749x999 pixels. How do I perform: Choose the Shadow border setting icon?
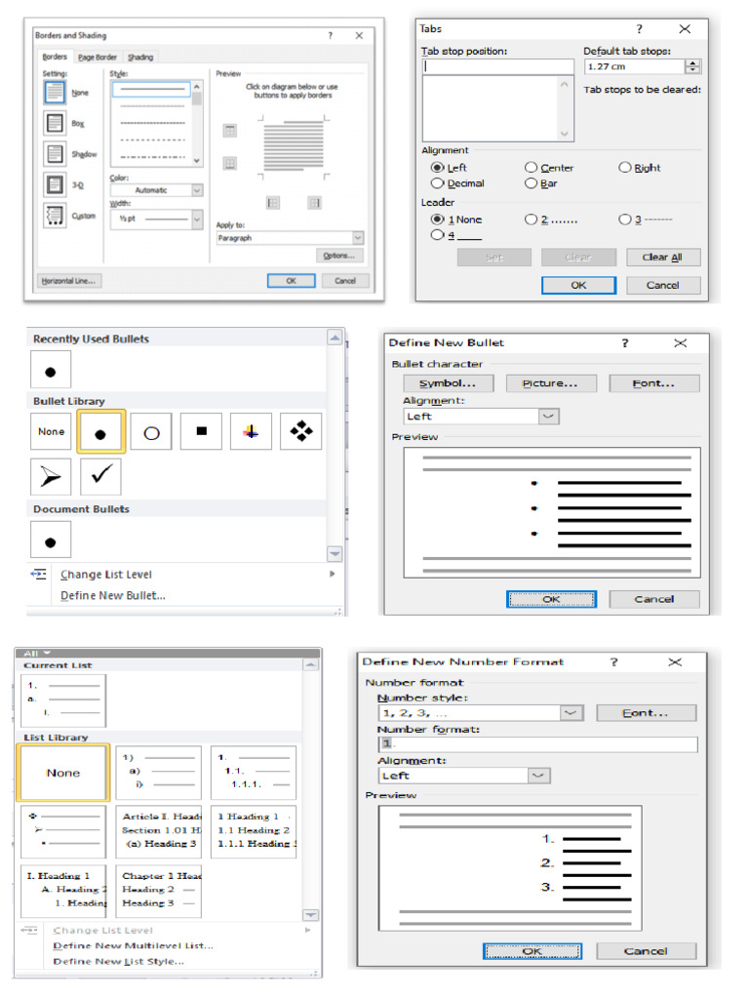click(x=55, y=154)
